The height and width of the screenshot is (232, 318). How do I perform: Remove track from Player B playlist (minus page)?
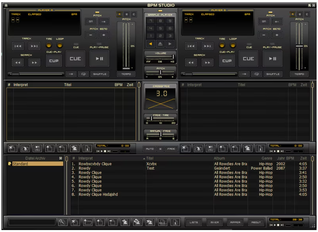click(235, 149)
